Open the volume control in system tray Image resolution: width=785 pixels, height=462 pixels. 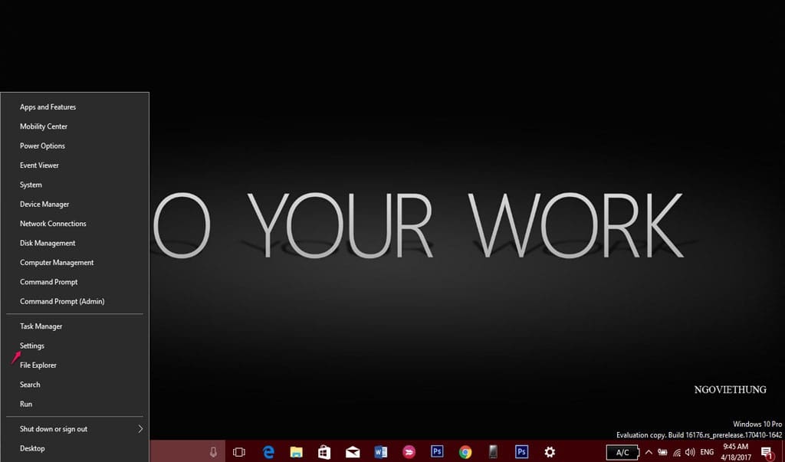(x=690, y=452)
